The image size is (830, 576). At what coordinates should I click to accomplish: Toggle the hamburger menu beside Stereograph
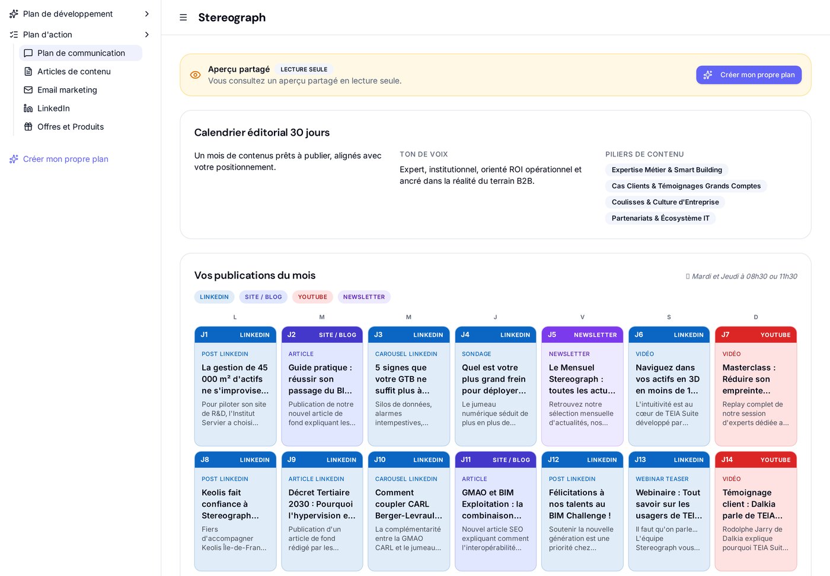pyautogui.click(x=183, y=18)
